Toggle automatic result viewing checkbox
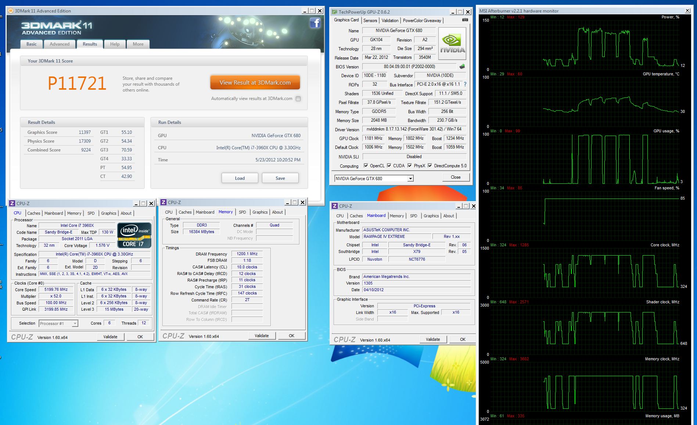697x425 pixels. 298,99
